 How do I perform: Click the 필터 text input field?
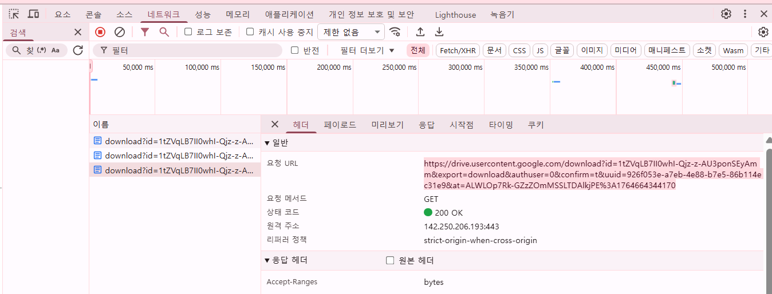point(195,50)
